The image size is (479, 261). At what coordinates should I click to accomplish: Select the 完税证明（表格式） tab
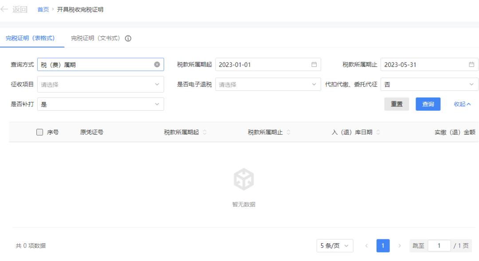point(30,38)
